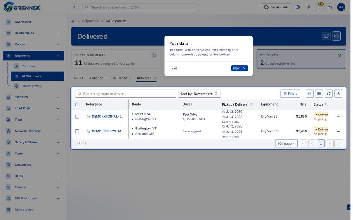This screenshot has height=220, width=353.
Task: Switch to the In Transit 1 tab
Action: 122,78
